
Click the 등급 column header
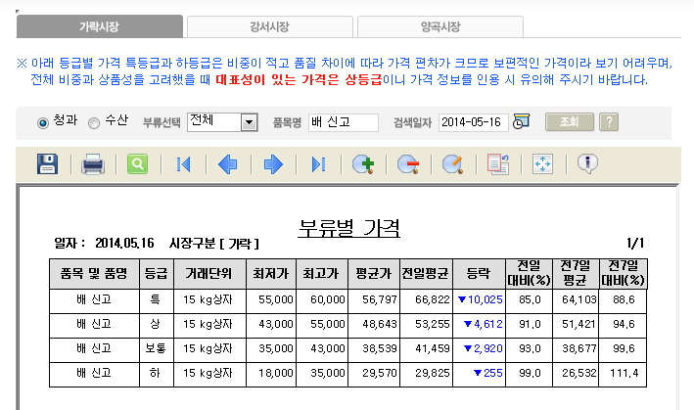(x=157, y=274)
